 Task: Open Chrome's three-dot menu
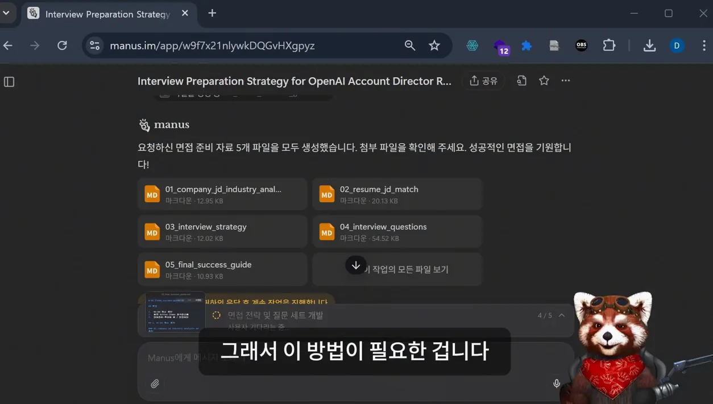click(703, 45)
